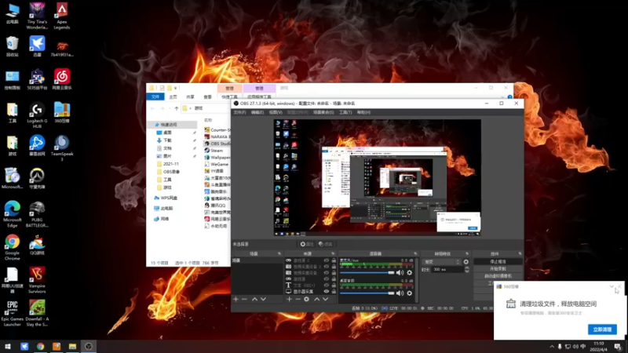
Task: Open 属性 properties button above sources
Action: pos(307,244)
